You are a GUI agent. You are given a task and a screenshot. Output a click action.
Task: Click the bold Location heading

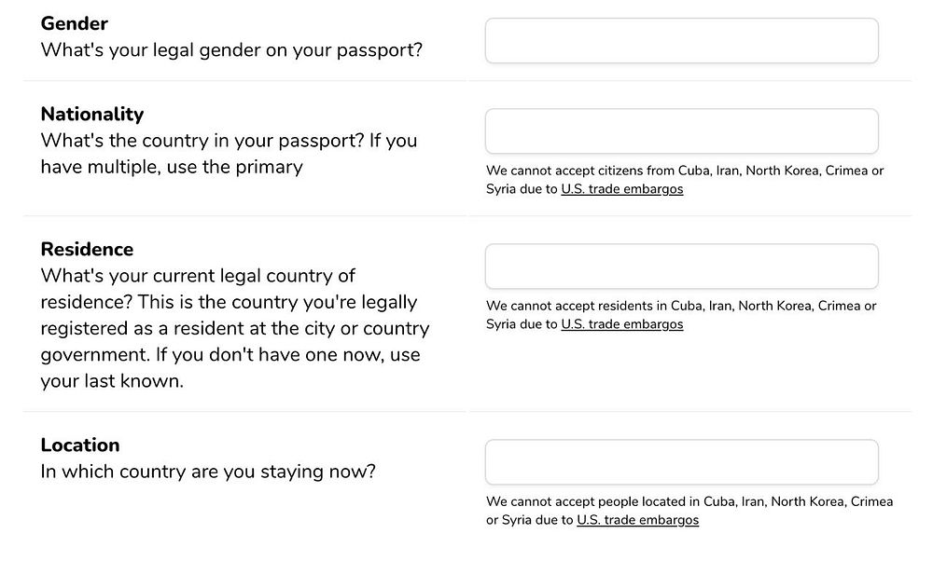tap(80, 445)
